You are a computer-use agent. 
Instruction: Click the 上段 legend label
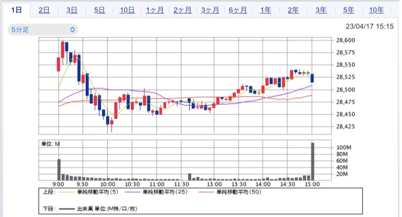49,192
